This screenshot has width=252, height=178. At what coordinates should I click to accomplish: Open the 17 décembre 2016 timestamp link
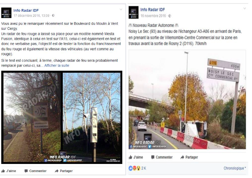point(32,15)
